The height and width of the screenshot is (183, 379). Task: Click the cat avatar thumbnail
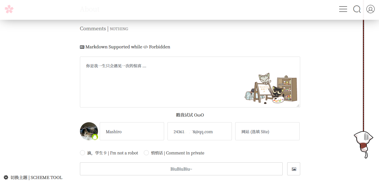(89, 131)
